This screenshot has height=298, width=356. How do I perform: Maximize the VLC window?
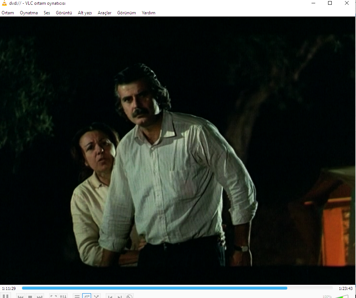coord(330,3)
